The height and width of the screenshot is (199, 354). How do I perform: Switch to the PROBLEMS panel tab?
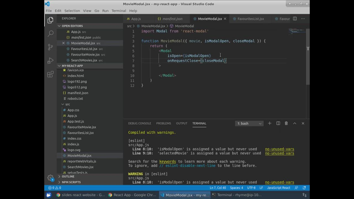(x=163, y=123)
